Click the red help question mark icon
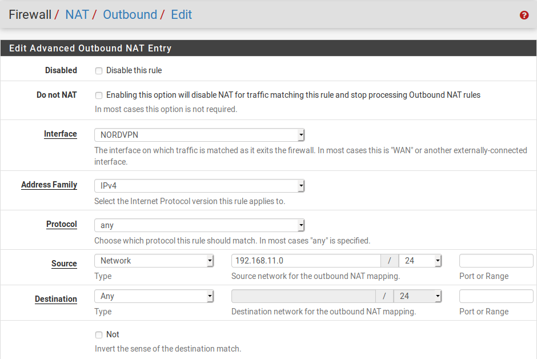The image size is (537, 359). coord(524,15)
